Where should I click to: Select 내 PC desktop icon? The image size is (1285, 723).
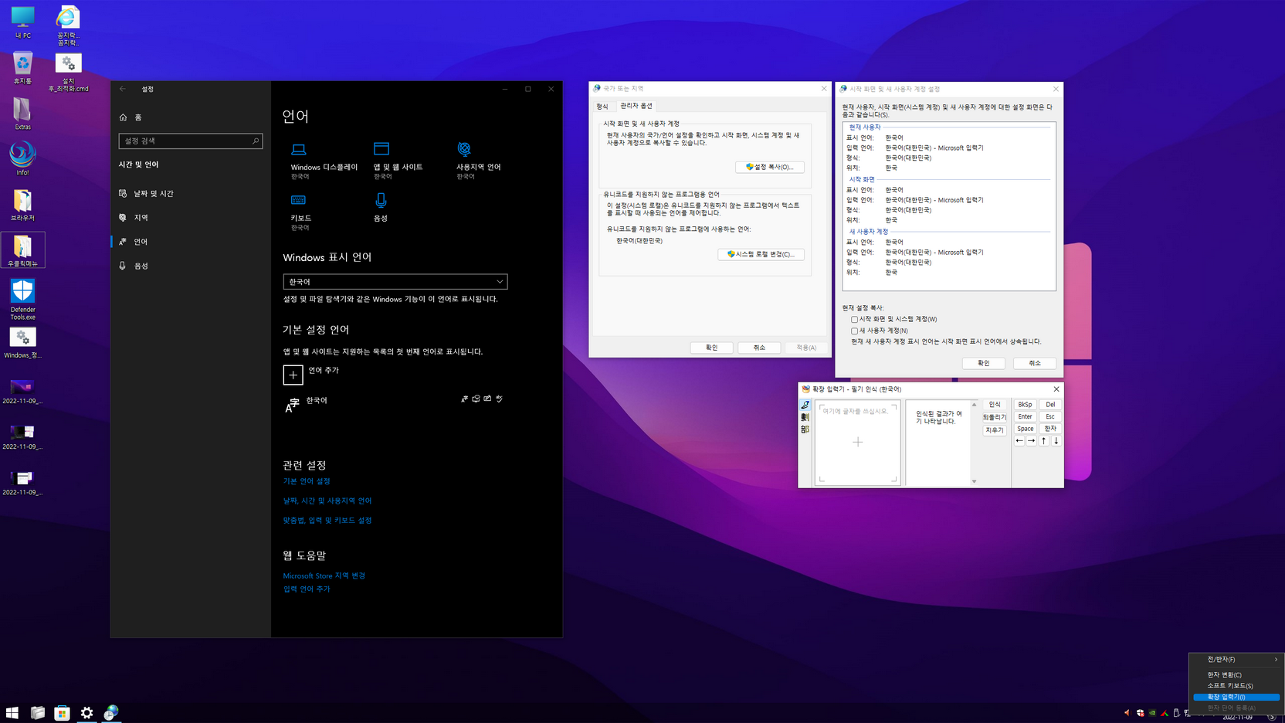tap(22, 22)
